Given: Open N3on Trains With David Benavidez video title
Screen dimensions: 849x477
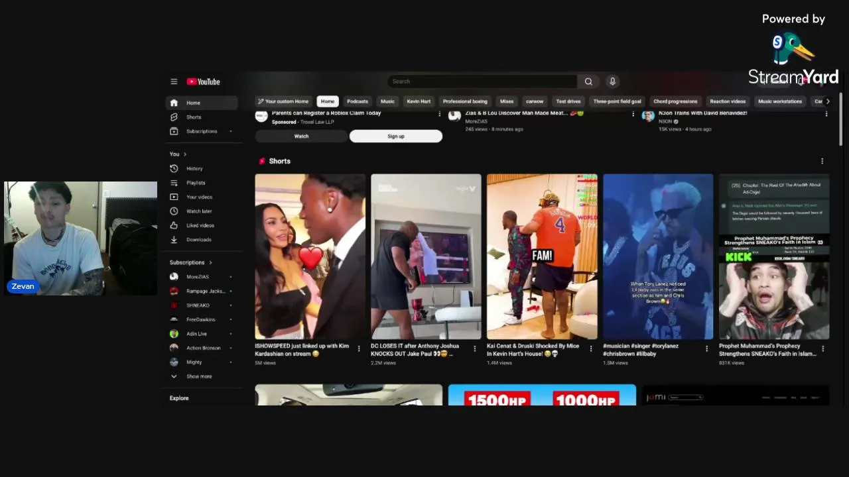Looking at the screenshot, I should tap(702, 113).
